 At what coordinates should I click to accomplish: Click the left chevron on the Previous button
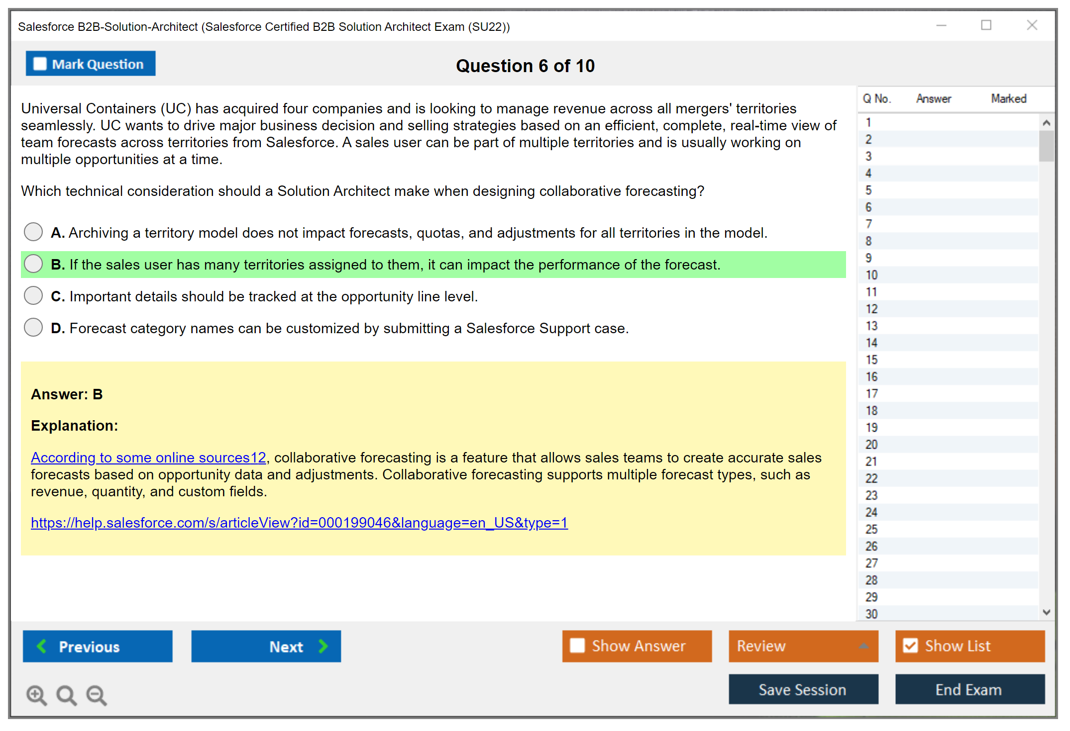click(42, 646)
